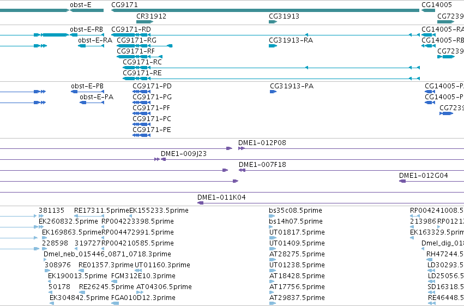Select the CG9171-RG transcript

tap(144, 46)
